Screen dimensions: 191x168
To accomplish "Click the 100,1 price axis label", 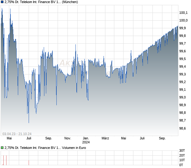I will tap(183, 13).
